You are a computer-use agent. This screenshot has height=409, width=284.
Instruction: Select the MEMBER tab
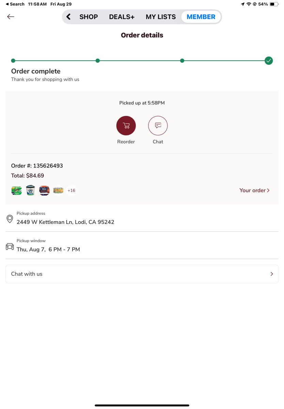point(201,17)
